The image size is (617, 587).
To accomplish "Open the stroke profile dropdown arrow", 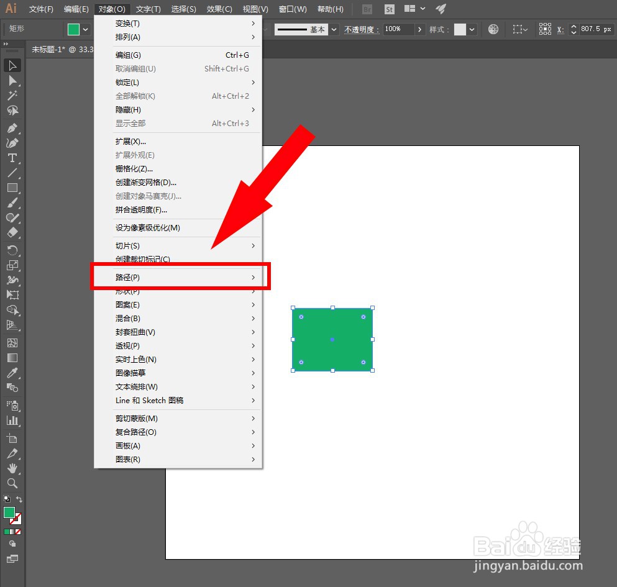I will (334, 30).
